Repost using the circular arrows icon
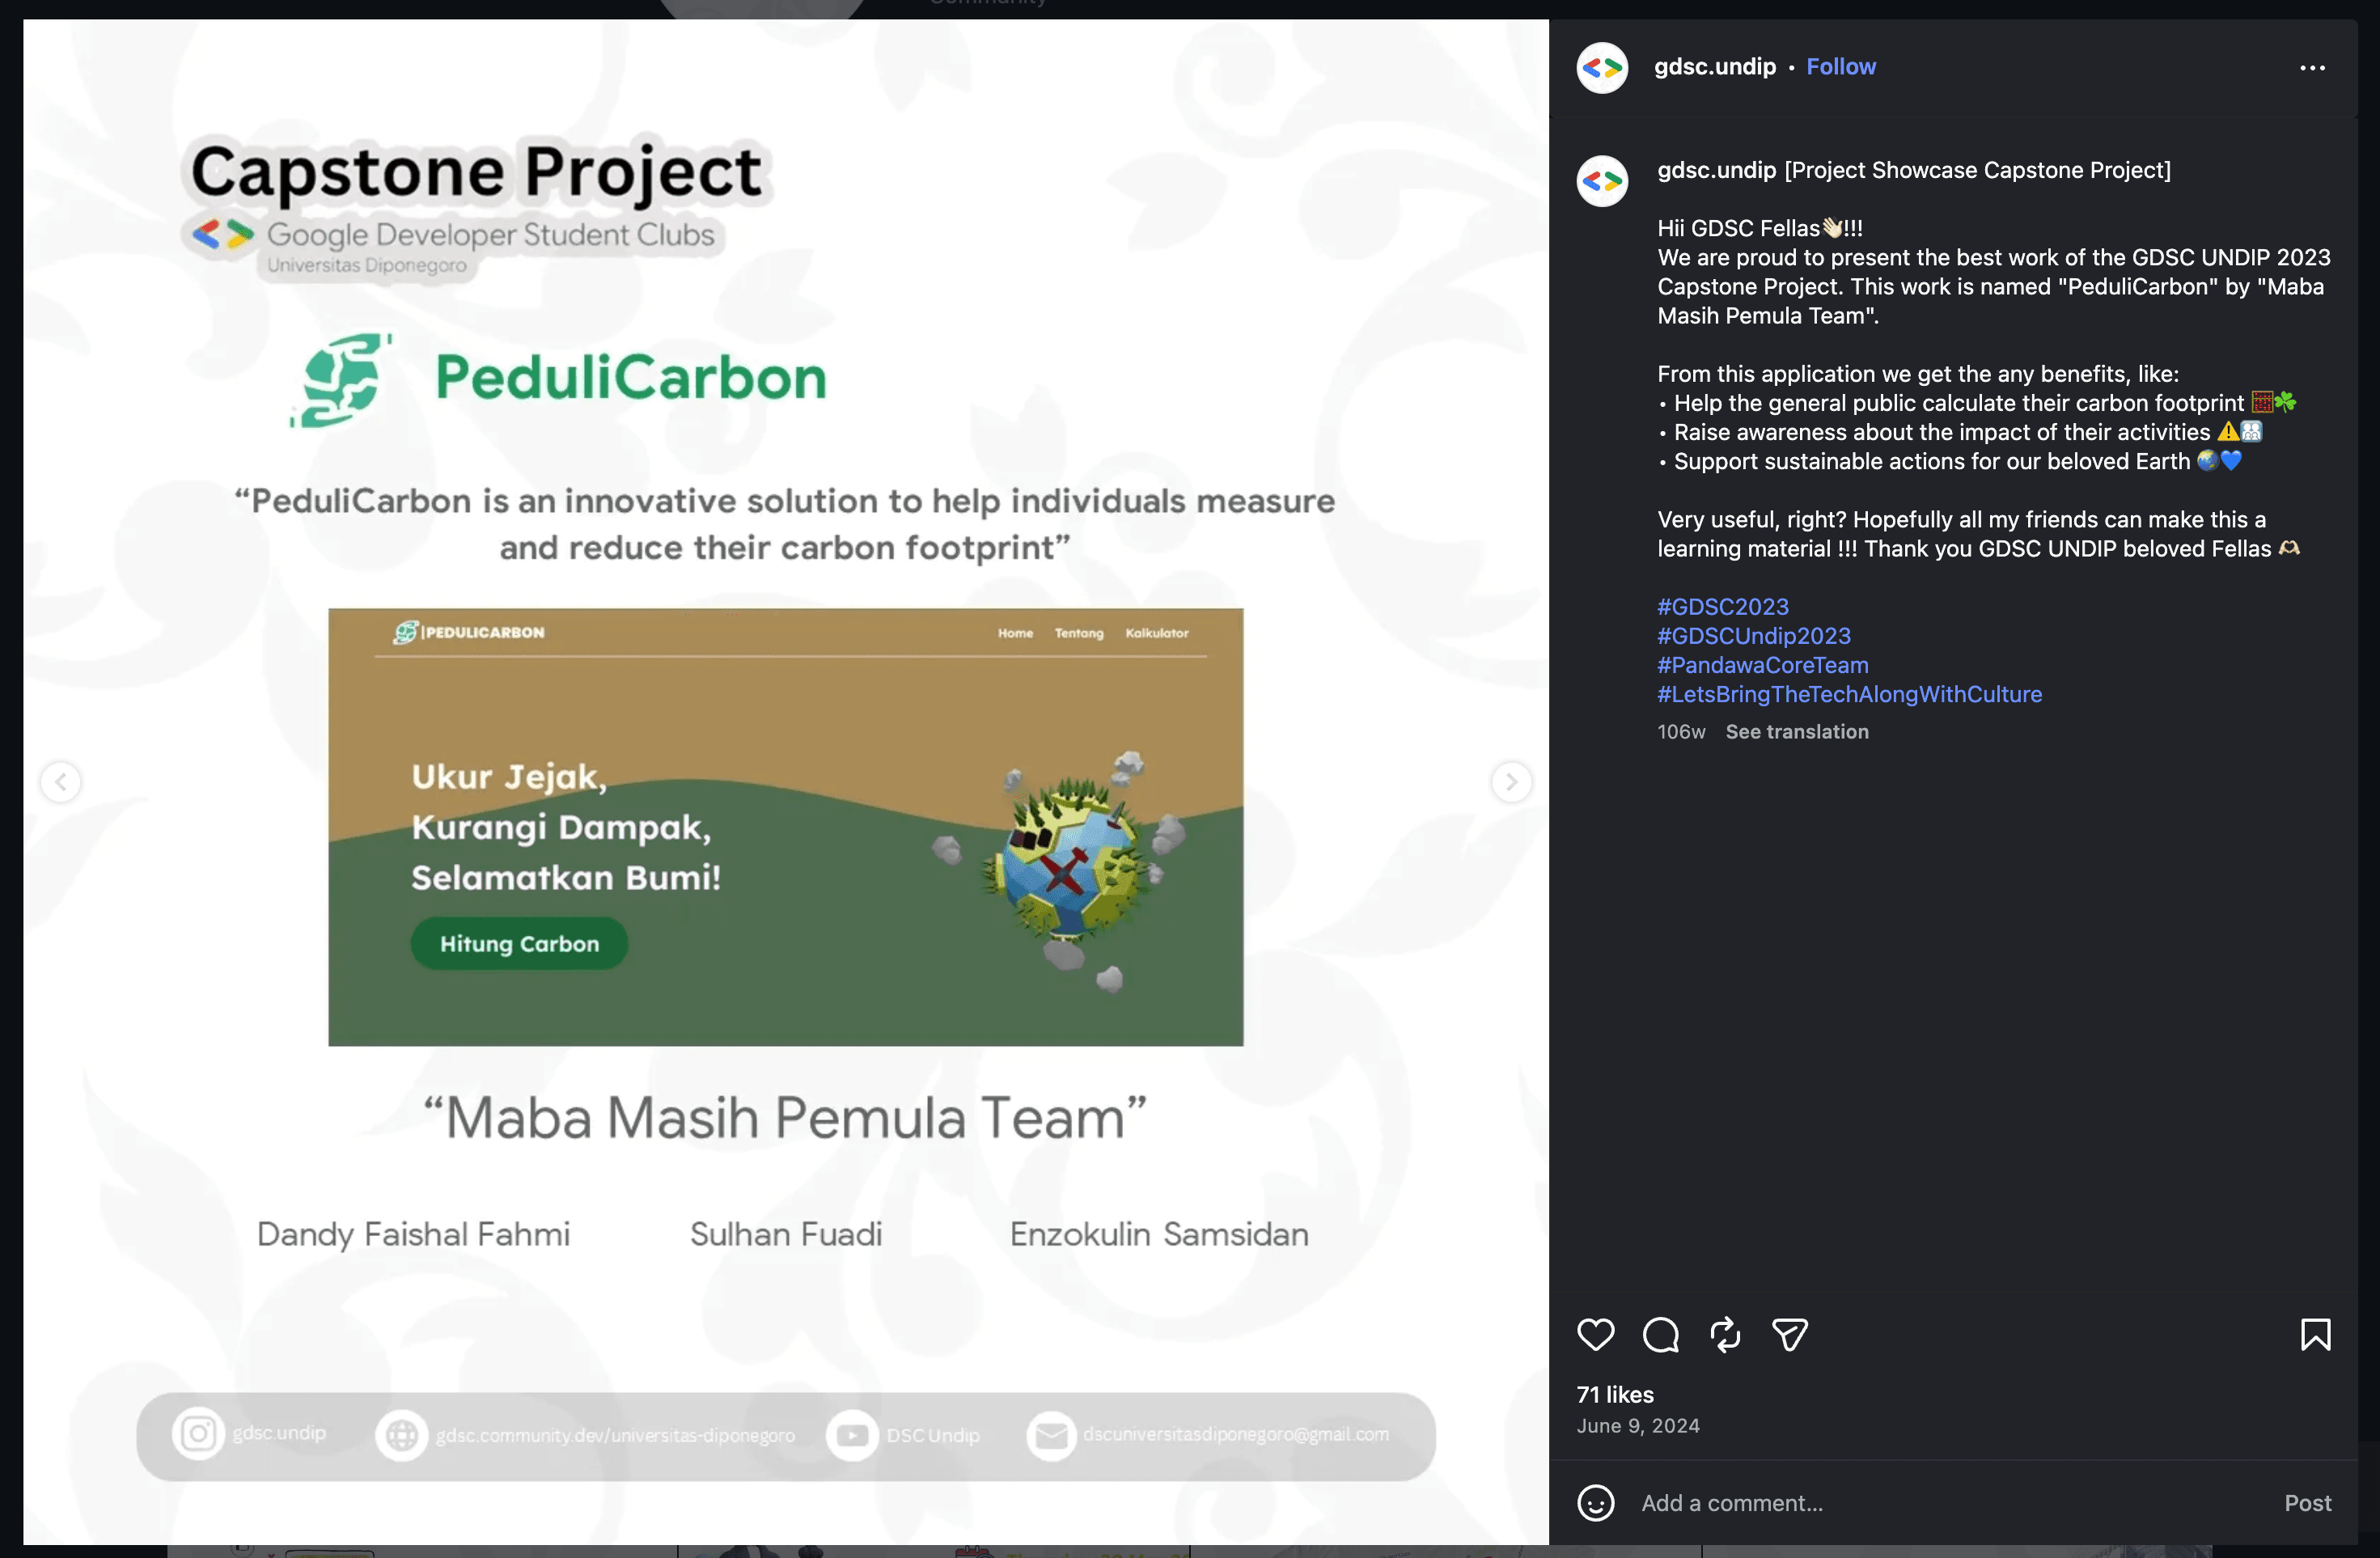This screenshot has width=2380, height=1558. coord(1725,1334)
